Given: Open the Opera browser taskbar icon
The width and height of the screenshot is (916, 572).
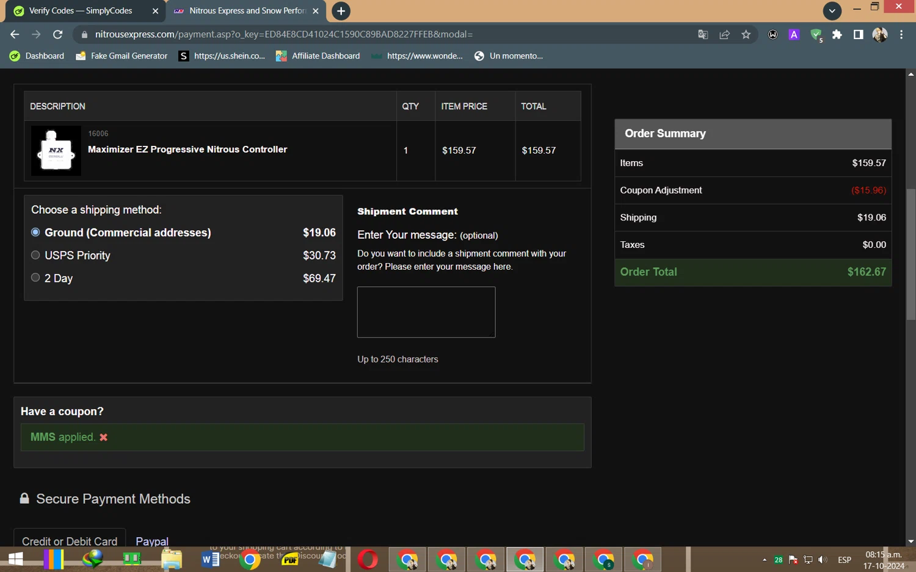Looking at the screenshot, I should (368, 559).
